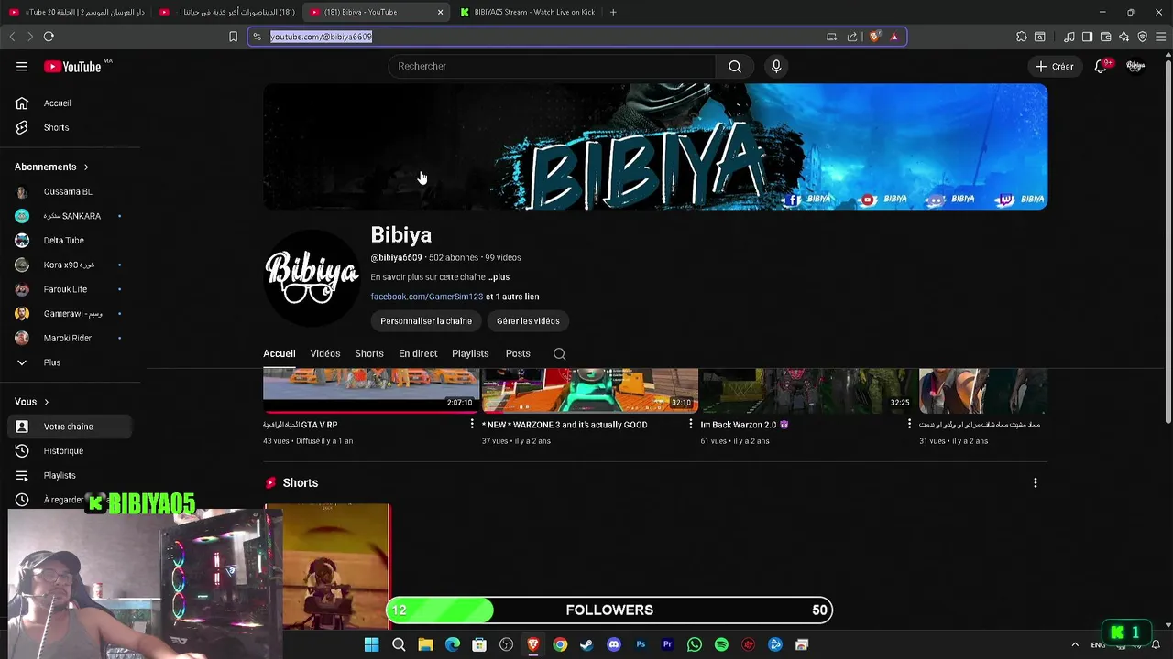Open Oussama BL subscription
The height and width of the screenshot is (659, 1173).
pos(71,191)
